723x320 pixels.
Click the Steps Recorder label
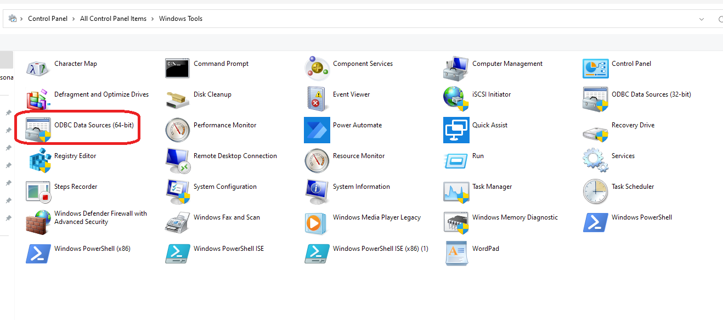point(76,187)
